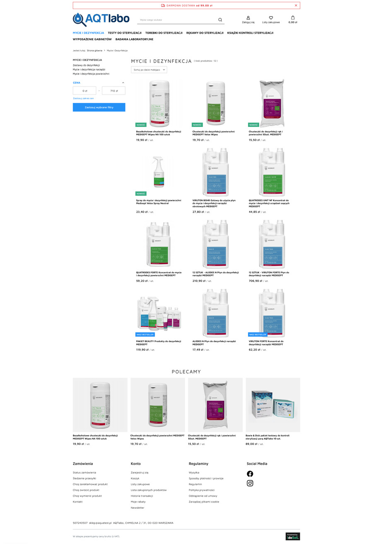The width and height of the screenshot is (373, 544).
Task: Click the maximum price 710 zł field
Action: (x=114, y=90)
